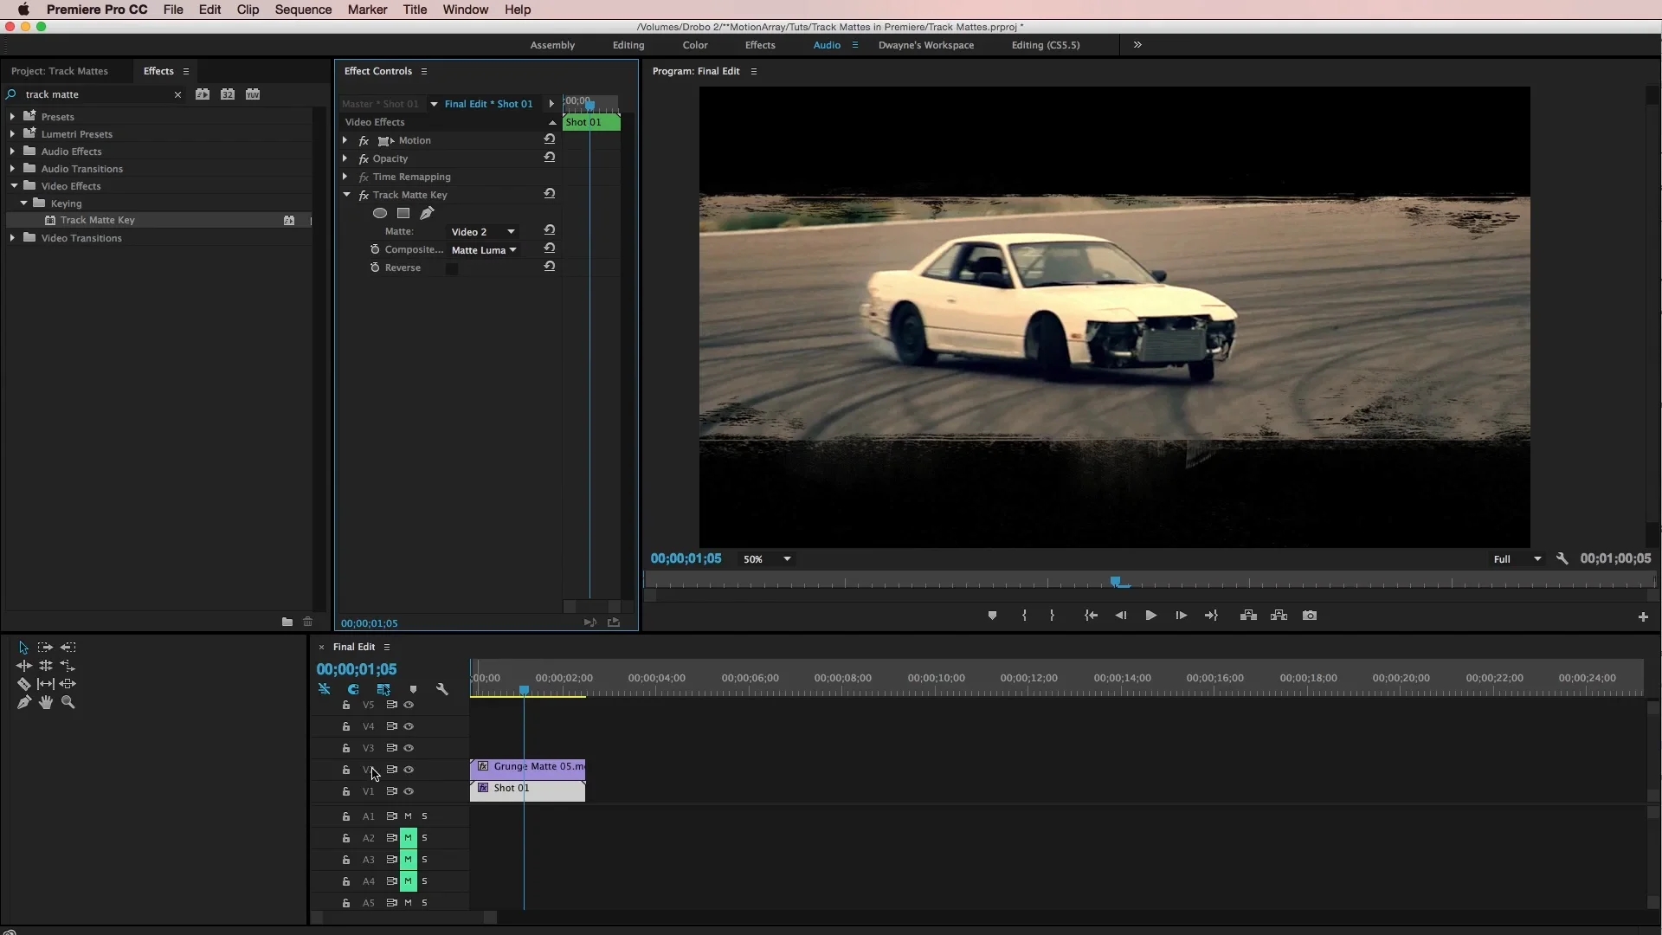The height and width of the screenshot is (935, 1662).
Task: Open the Sequence menu in the menu bar
Action: (x=303, y=10)
